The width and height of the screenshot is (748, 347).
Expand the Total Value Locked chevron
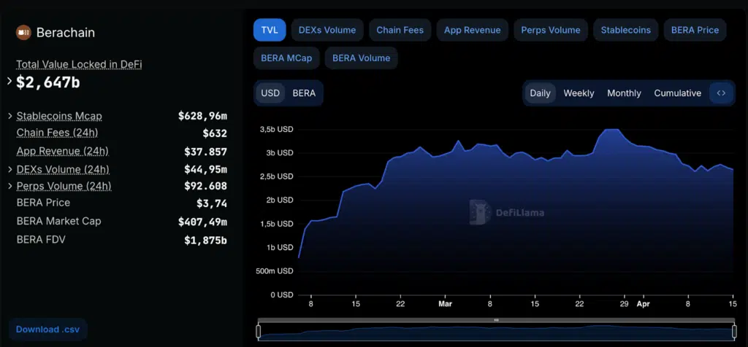(x=9, y=82)
